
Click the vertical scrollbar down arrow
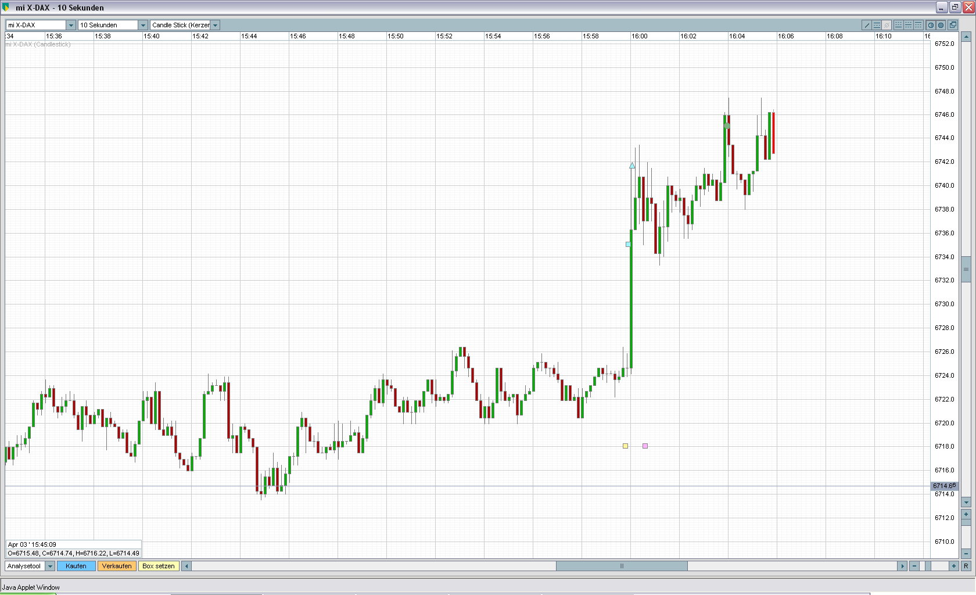click(966, 502)
